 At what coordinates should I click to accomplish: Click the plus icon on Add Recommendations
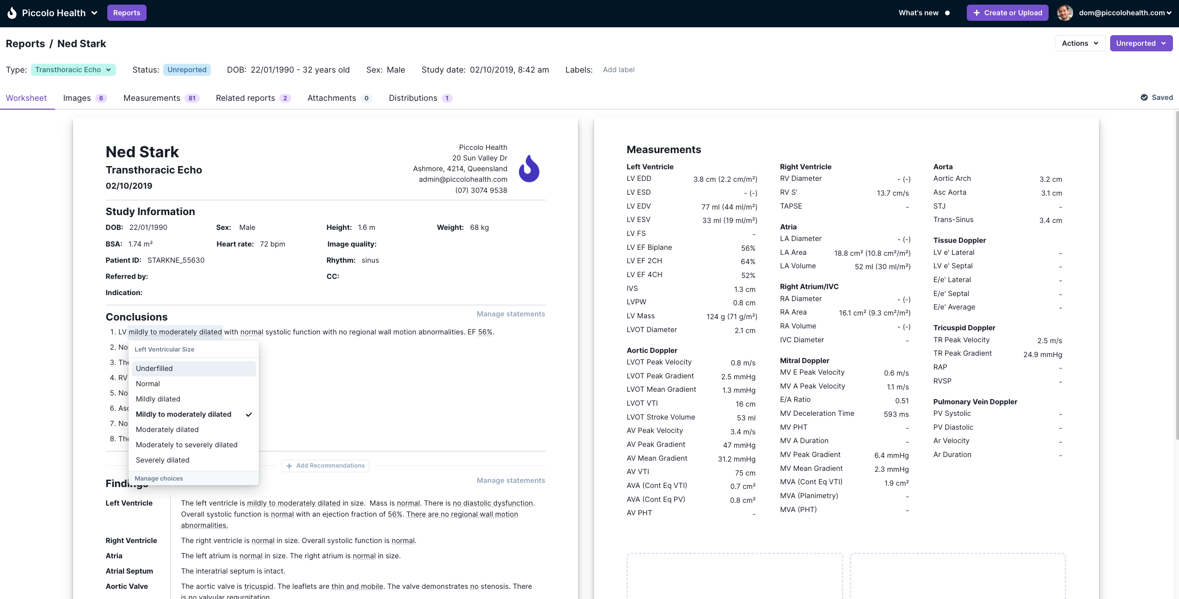[x=289, y=466]
